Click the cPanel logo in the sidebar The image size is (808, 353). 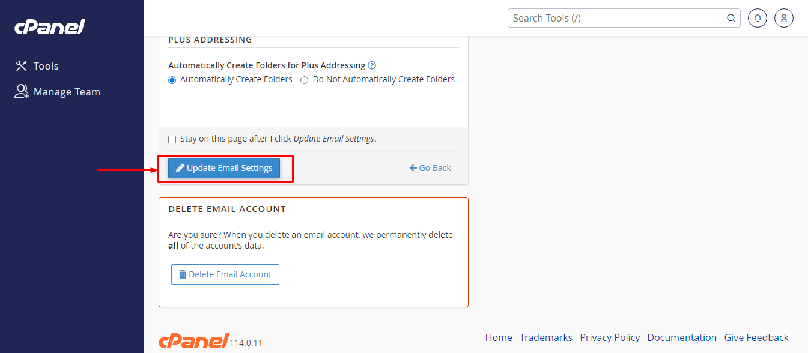49,26
